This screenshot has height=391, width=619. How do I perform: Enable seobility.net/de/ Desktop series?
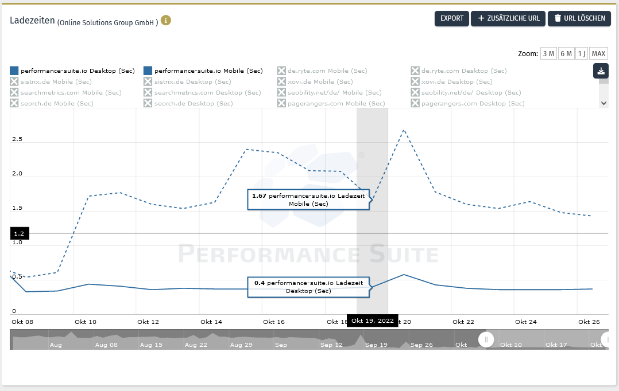click(466, 93)
